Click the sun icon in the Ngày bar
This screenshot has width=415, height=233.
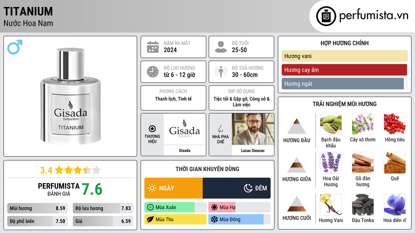click(x=152, y=188)
